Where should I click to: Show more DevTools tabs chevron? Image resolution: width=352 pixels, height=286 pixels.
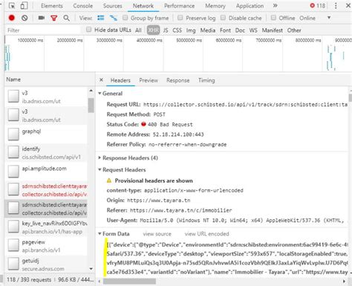[x=275, y=6]
